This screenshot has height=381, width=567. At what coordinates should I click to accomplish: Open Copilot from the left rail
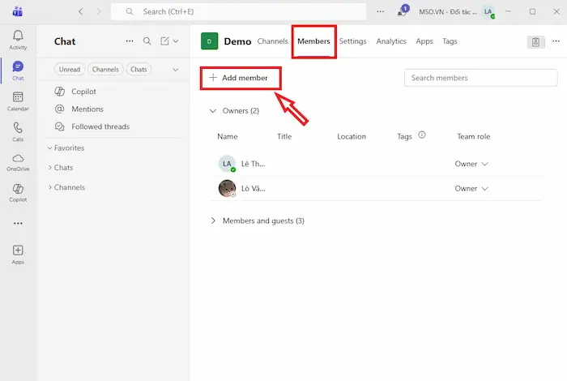click(18, 192)
